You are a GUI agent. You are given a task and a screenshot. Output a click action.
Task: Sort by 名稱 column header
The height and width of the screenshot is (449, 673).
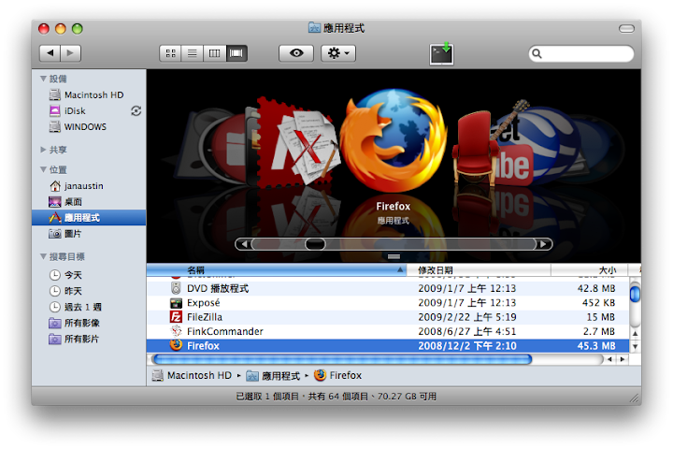click(x=277, y=269)
